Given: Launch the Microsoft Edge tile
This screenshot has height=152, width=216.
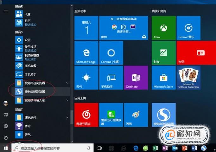Looking at the screenshot, I should click(x=86, y=53).
